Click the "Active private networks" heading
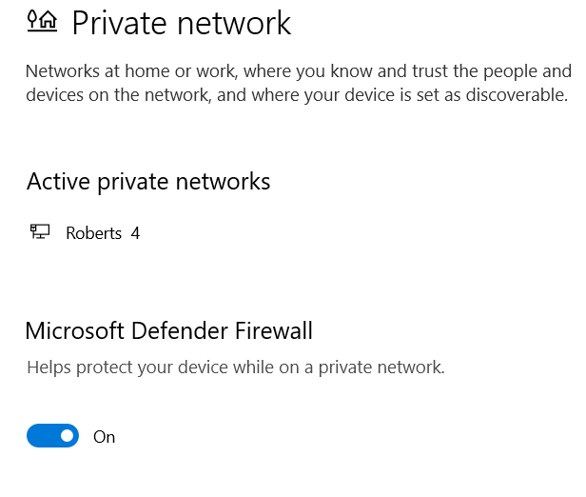 (148, 181)
